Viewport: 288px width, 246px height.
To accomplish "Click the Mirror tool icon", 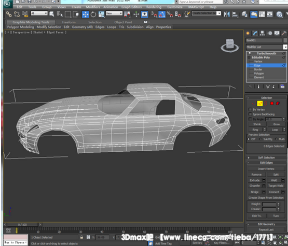I will click(x=227, y=15).
